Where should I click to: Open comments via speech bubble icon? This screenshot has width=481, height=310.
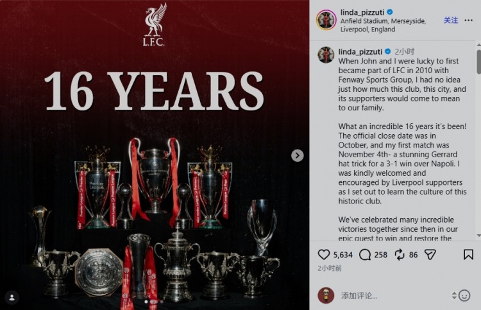pos(365,254)
